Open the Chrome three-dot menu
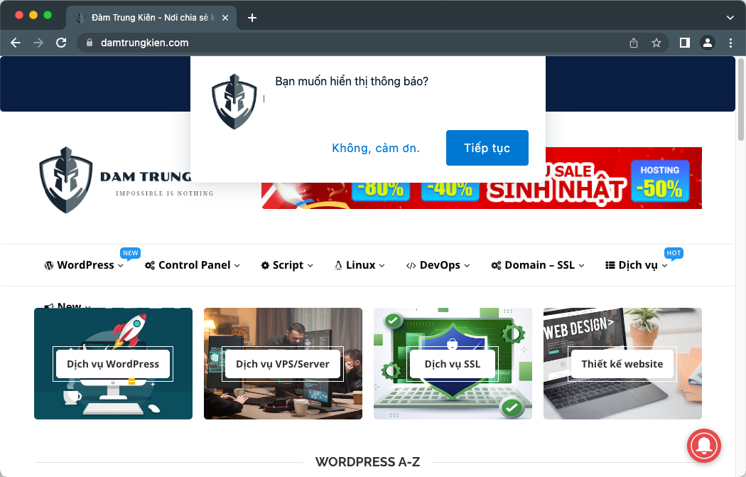This screenshot has width=746, height=477. point(731,43)
